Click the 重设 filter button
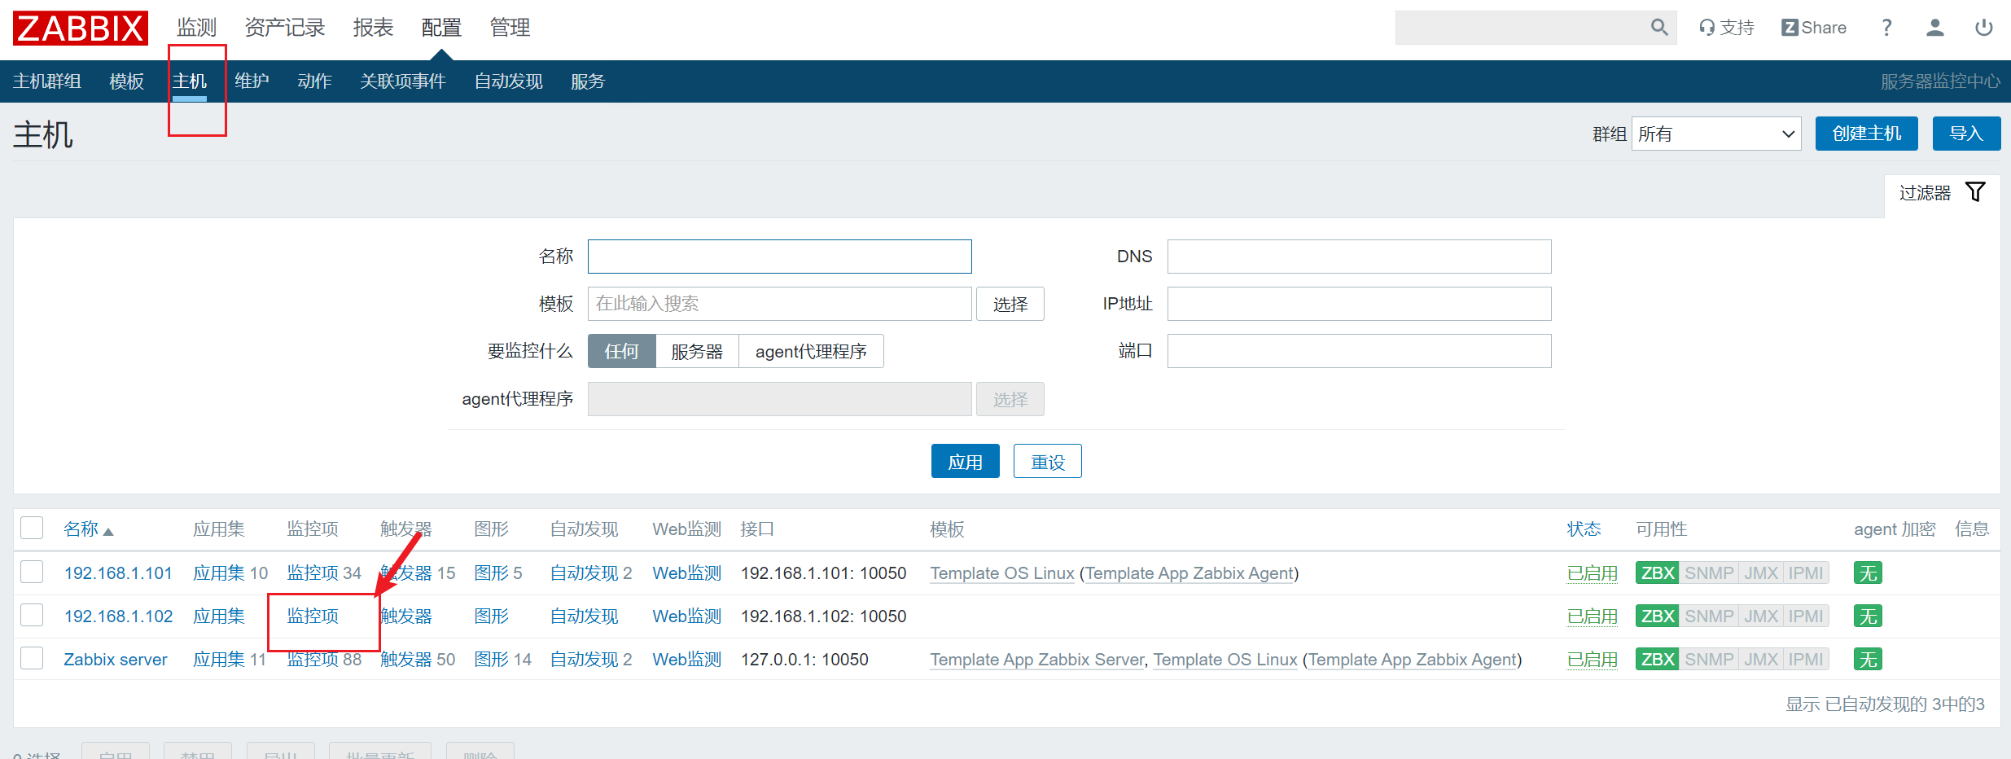2011x759 pixels. tap(1048, 462)
